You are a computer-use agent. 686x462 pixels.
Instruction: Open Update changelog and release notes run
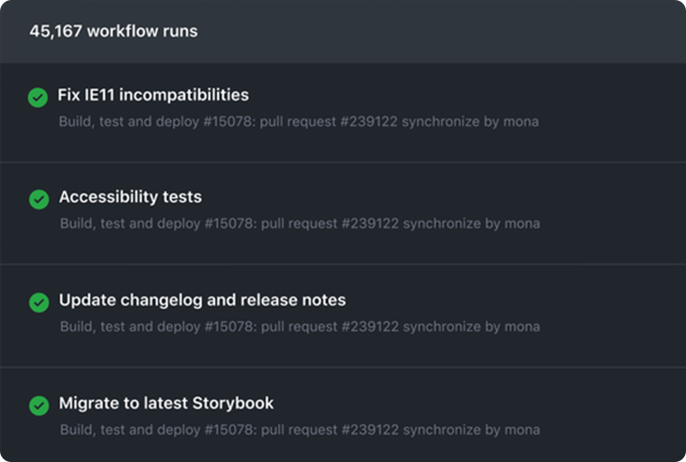tap(202, 300)
